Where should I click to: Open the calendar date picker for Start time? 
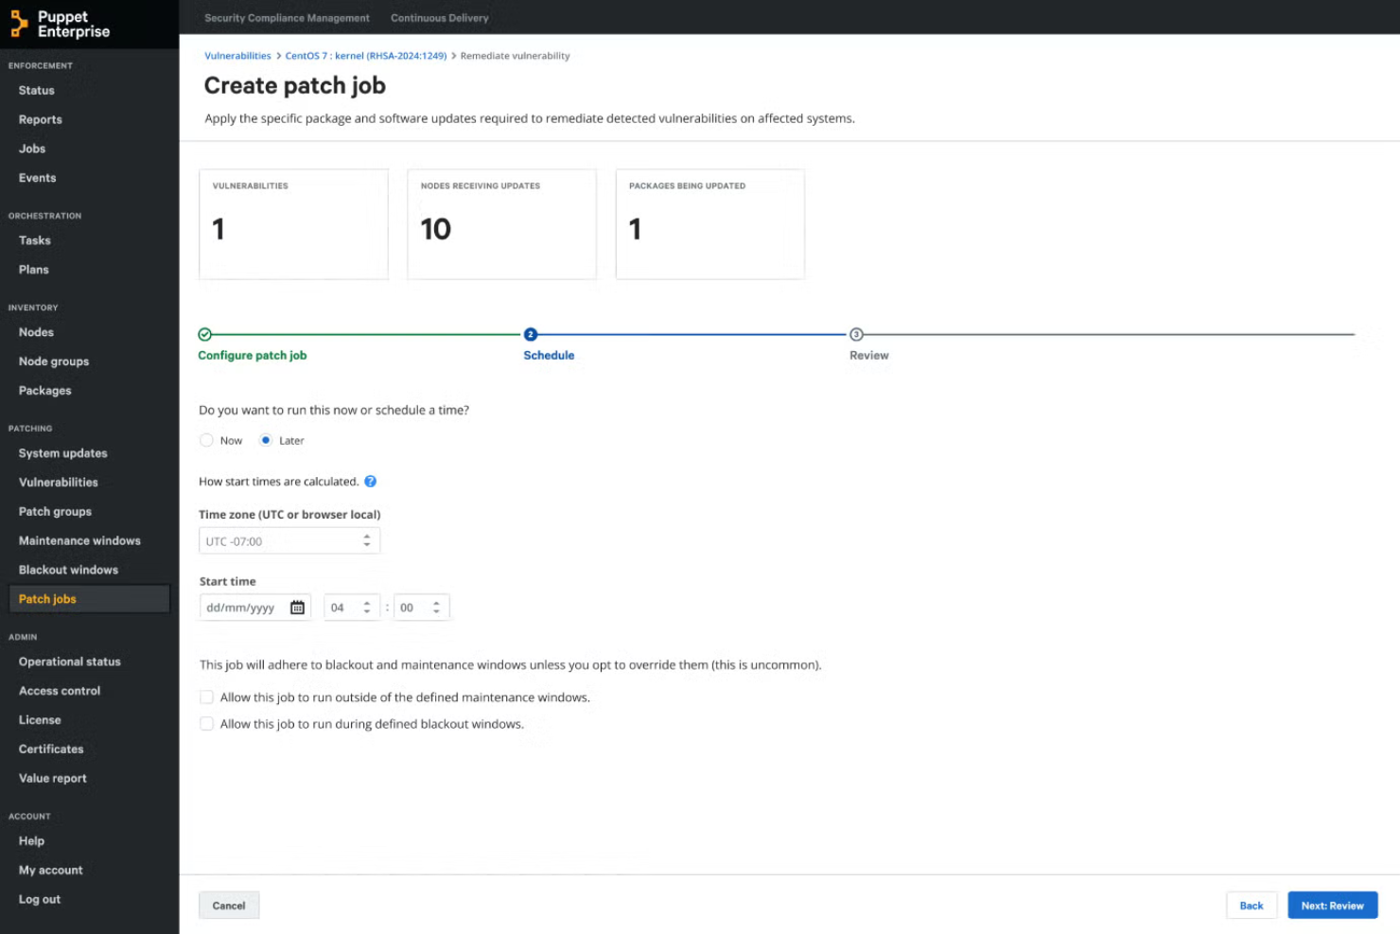(x=297, y=607)
